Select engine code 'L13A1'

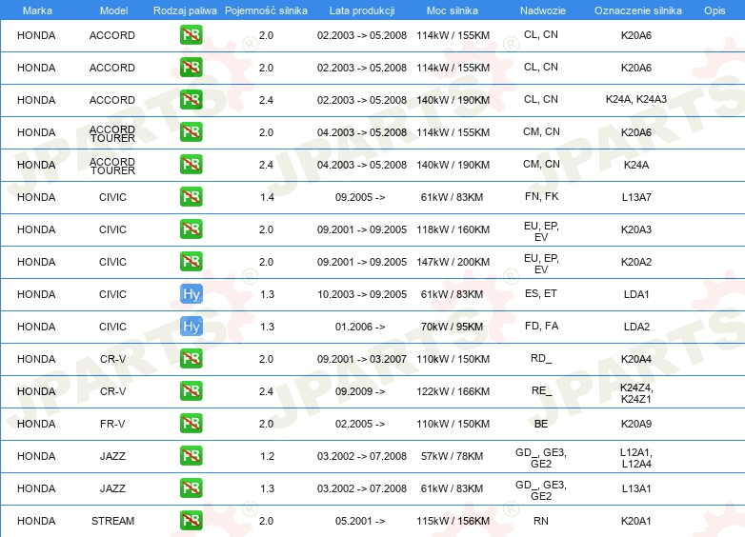636,488
